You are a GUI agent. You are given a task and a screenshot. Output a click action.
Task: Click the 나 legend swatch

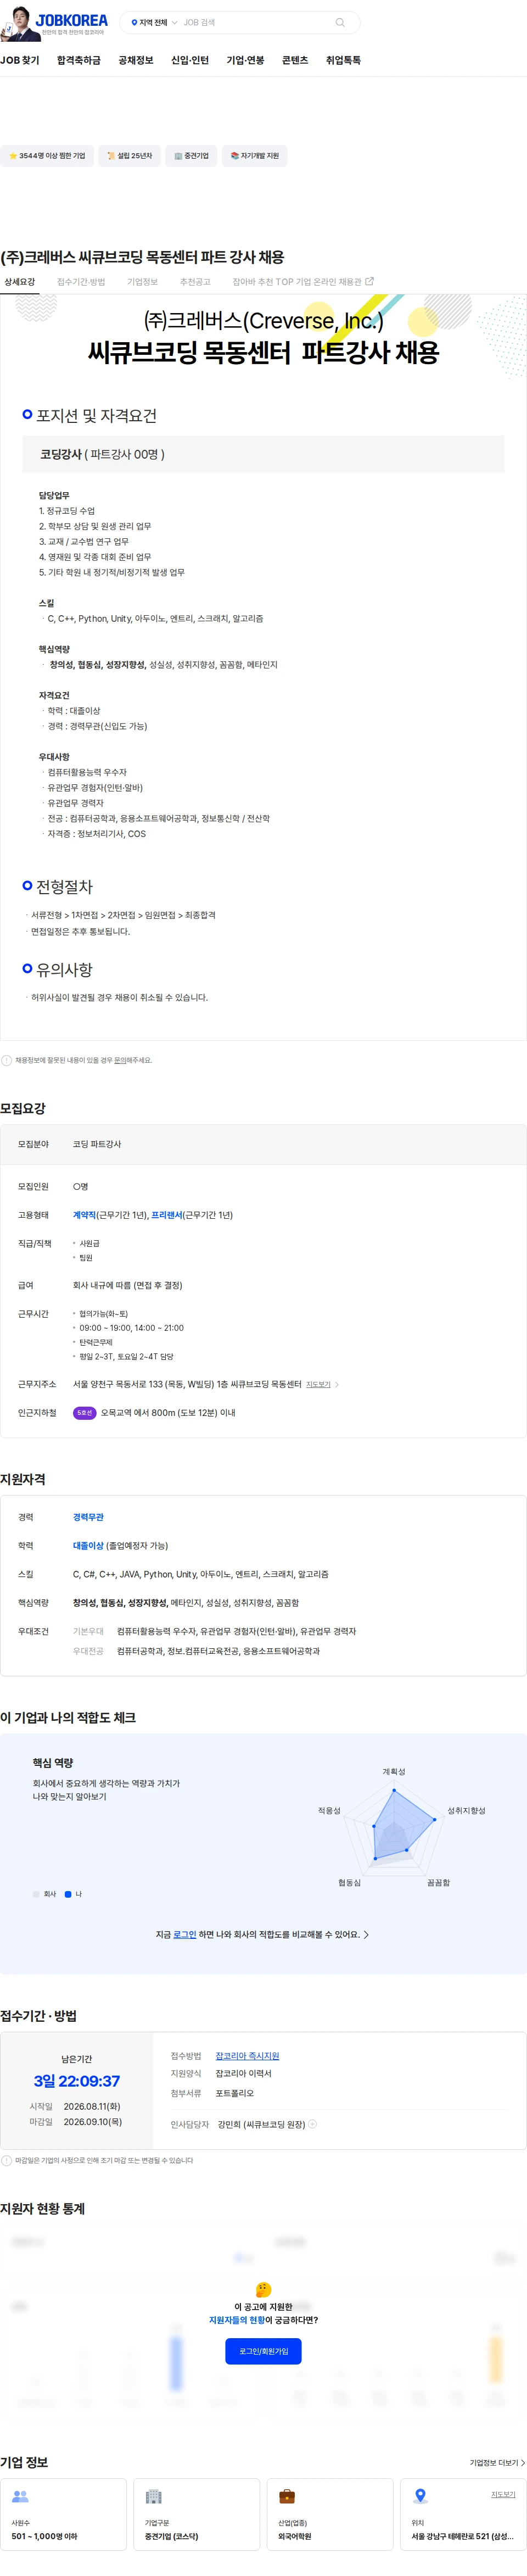click(68, 1894)
